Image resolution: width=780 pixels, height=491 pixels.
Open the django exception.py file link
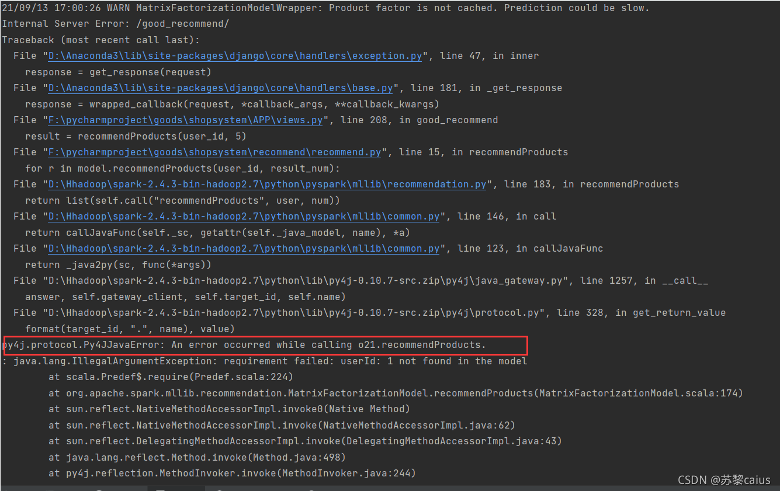point(235,56)
